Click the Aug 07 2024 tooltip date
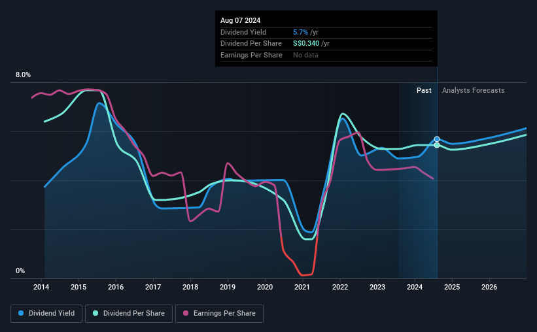537x332 pixels. tap(241, 20)
